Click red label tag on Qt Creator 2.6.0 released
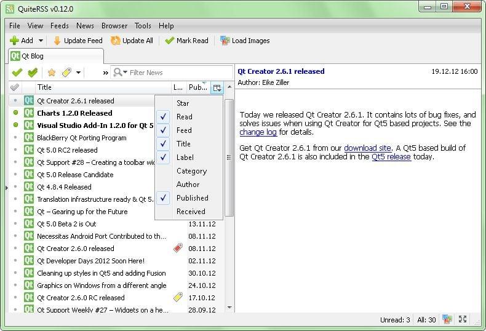Viewport: 486px width, 331px height. [178, 248]
